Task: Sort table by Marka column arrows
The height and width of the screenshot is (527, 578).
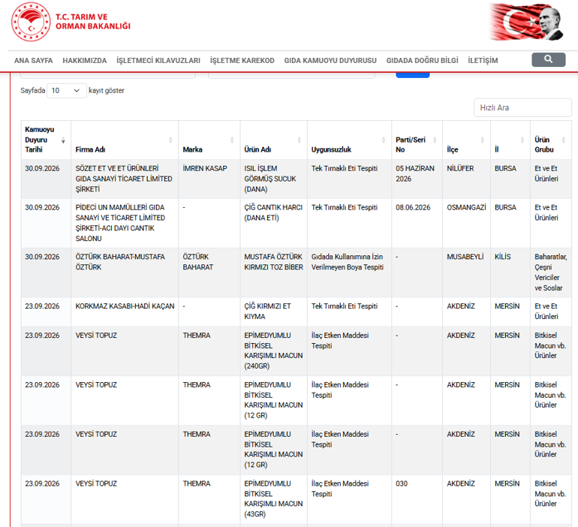Action: tap(232, 140)
